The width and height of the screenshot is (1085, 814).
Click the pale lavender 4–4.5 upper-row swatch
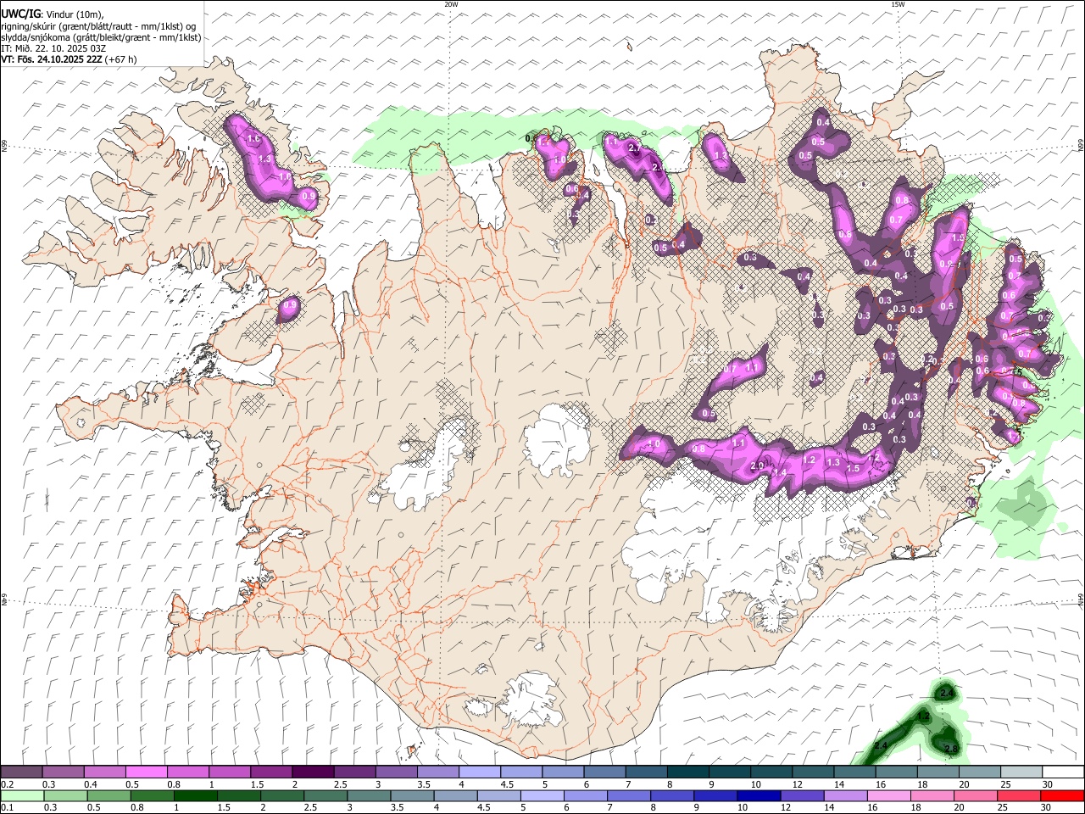480,772
